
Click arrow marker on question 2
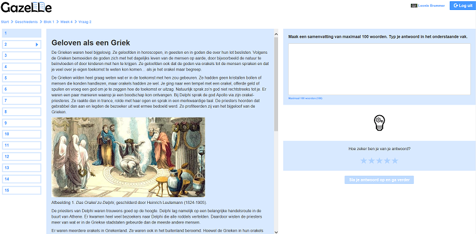pyautogui.click(x=37, y=44)
